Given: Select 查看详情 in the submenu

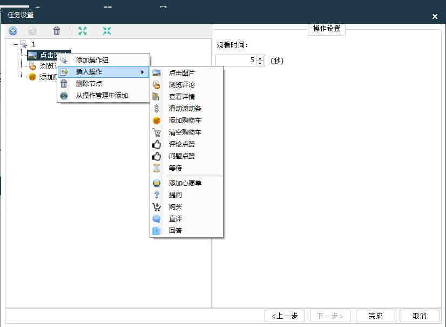Looking at the screenshot, I should pos(187,97).
